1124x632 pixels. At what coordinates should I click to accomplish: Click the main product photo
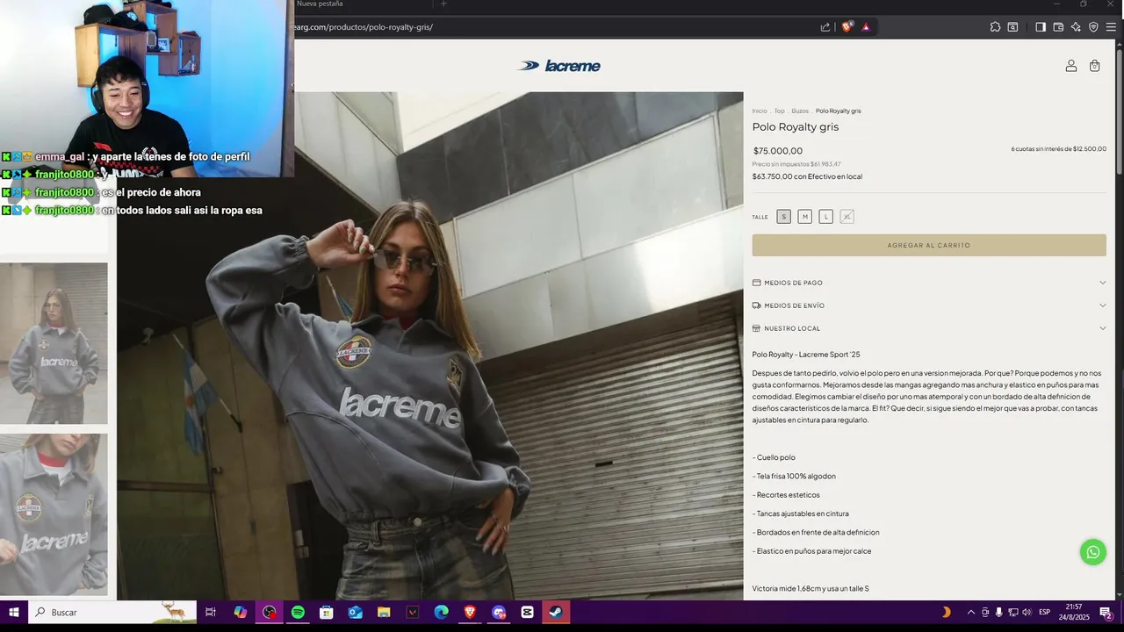tap(430, 346)
